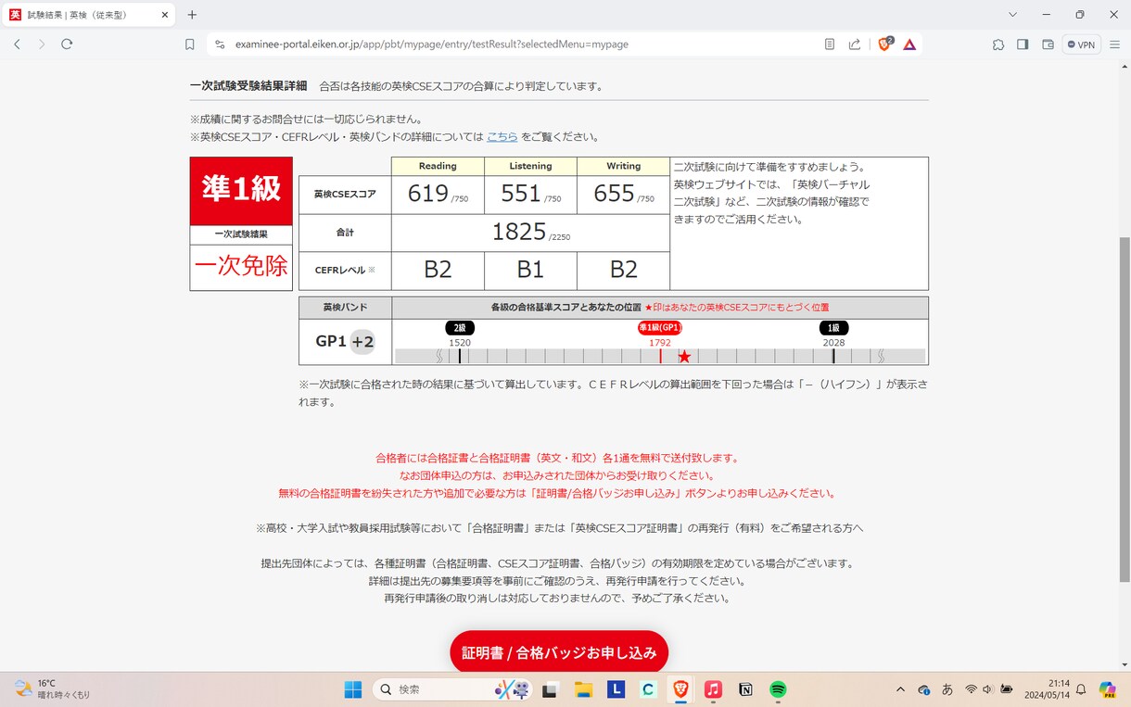The image size is (1131, 707).
Task: Click the address bar URL
Action: [x=431, y=44]
